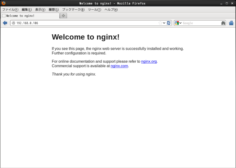This screenshot has height=168, width=236.
Task: Open the ヘルプ(H) menu
Action: (111, 10)
